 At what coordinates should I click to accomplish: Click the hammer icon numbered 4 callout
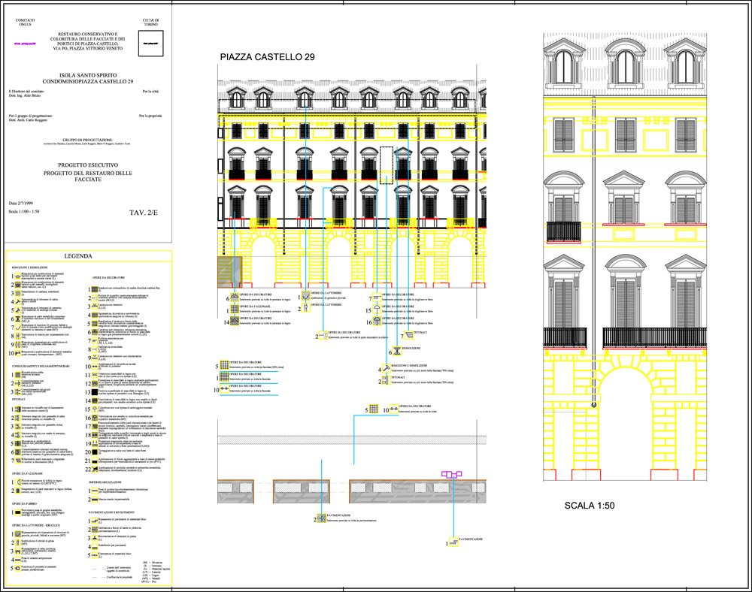384,369
